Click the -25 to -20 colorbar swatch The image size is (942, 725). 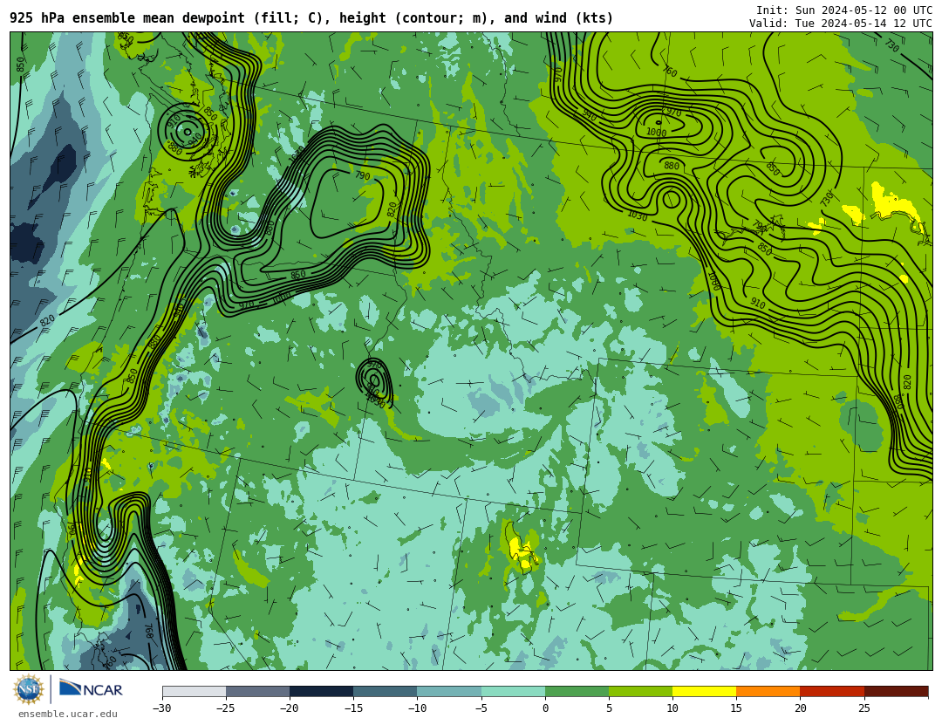tap(257, 691)
